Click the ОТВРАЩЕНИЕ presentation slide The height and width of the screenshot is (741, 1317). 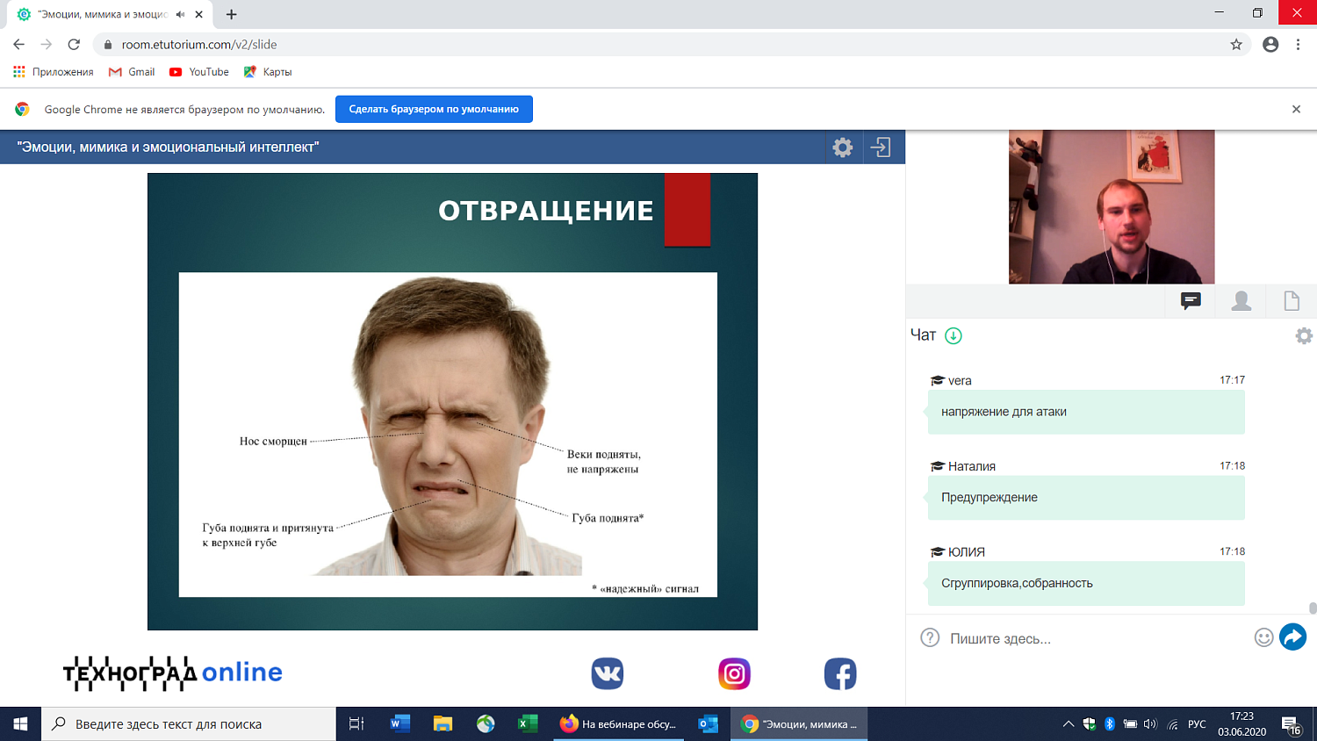click(x=452, y=401)
